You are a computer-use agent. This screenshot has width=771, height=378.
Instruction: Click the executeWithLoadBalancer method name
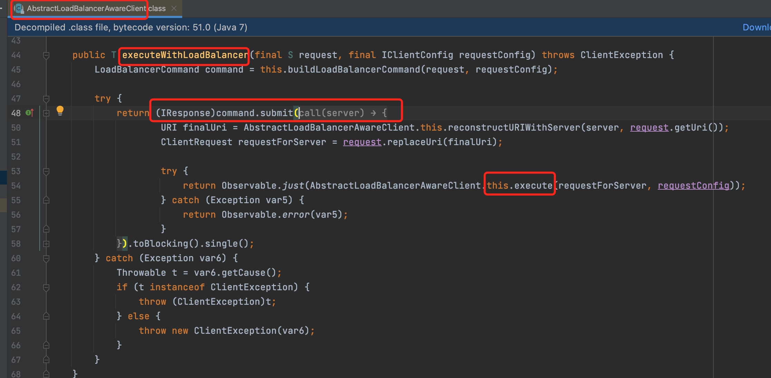click(185, 55)
